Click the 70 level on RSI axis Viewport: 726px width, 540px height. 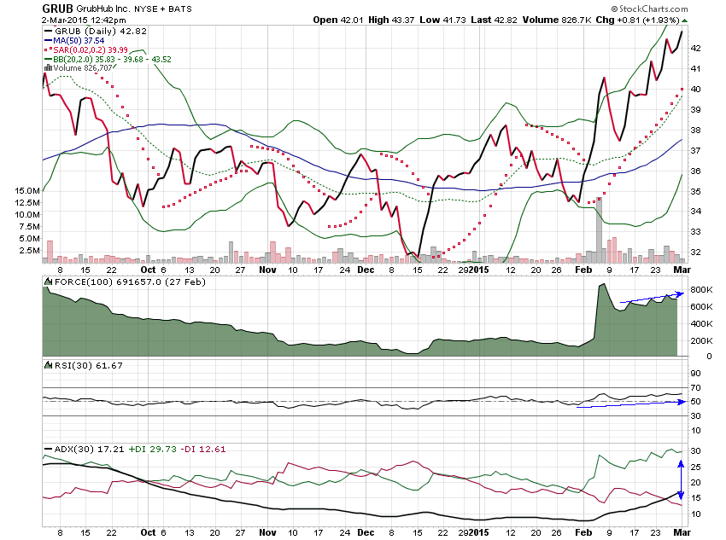695,388
